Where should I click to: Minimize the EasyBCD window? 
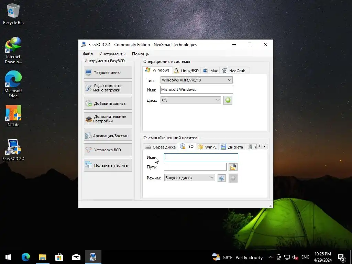tap(234, 44)
